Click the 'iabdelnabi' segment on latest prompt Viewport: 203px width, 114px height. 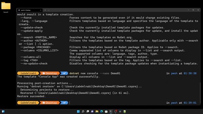(x=28, y=103)
